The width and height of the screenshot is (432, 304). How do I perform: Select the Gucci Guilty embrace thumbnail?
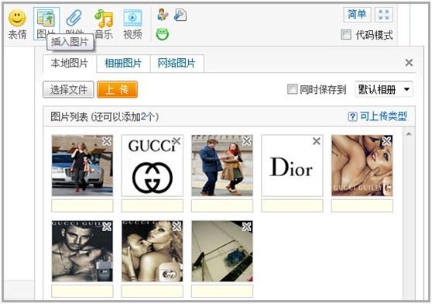tap(362, 165)
